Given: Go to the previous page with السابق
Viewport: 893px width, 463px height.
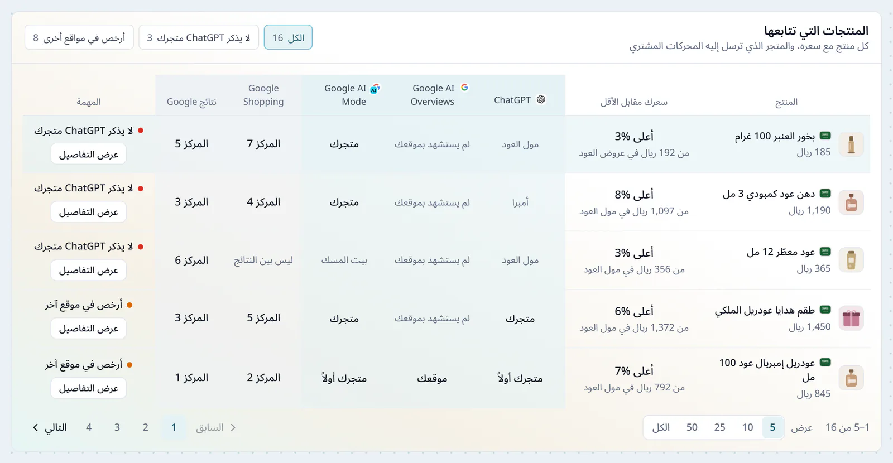Looking at the screenshot, I should 216,427.
